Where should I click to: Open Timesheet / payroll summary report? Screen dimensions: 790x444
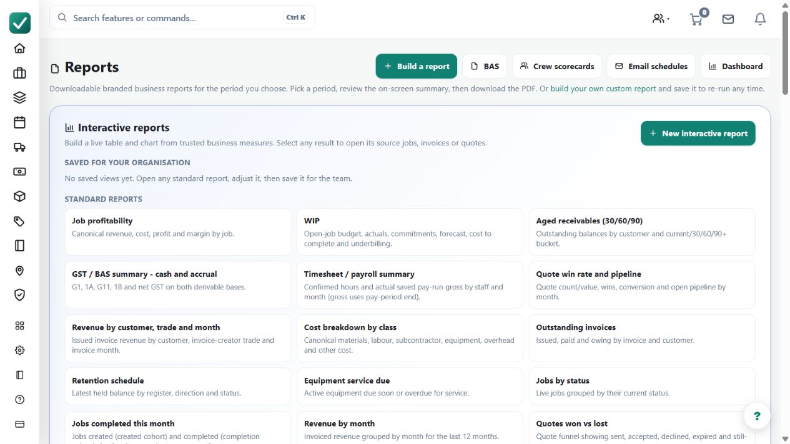[410, 285]
